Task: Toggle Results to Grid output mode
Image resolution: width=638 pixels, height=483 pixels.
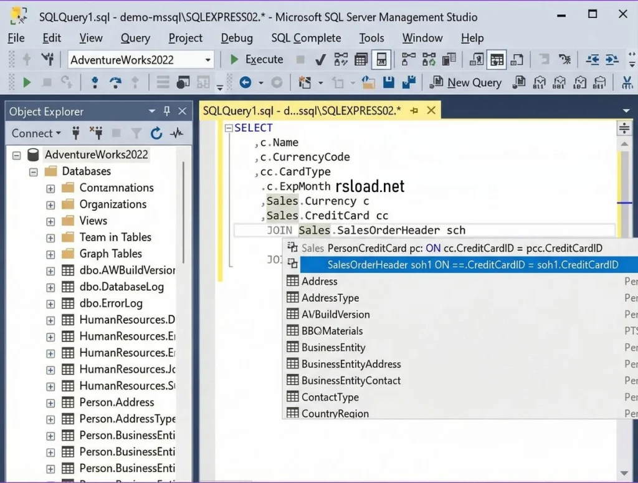Action: [x=361, y=60]
